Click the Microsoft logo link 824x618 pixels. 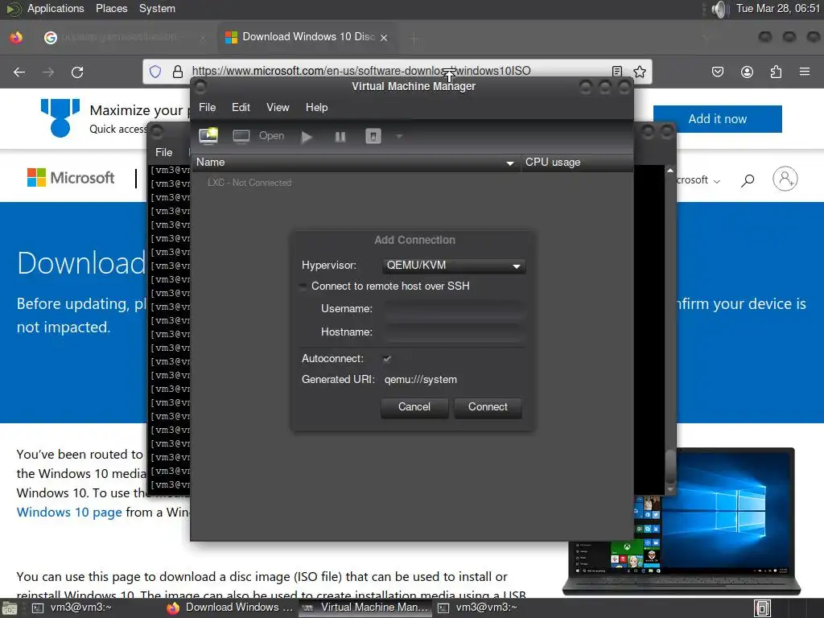71,178
